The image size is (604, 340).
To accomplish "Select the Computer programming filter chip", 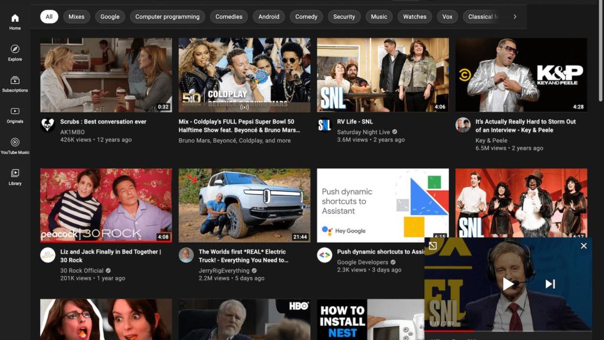I will point(167,17).
